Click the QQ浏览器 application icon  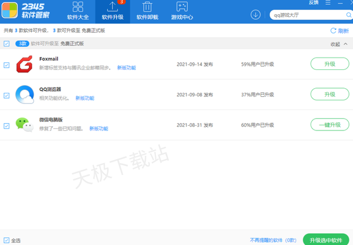(25, 95)
